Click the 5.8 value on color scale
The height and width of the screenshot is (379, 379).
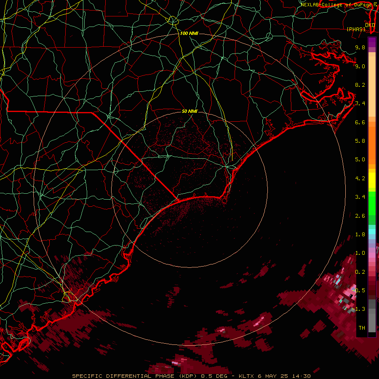coord(360,141)
